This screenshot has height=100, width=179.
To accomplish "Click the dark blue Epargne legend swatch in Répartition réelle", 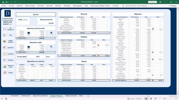I will [29, 47].
